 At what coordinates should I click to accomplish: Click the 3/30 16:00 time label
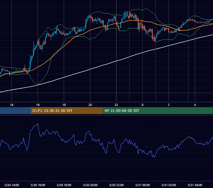point(38,185)
